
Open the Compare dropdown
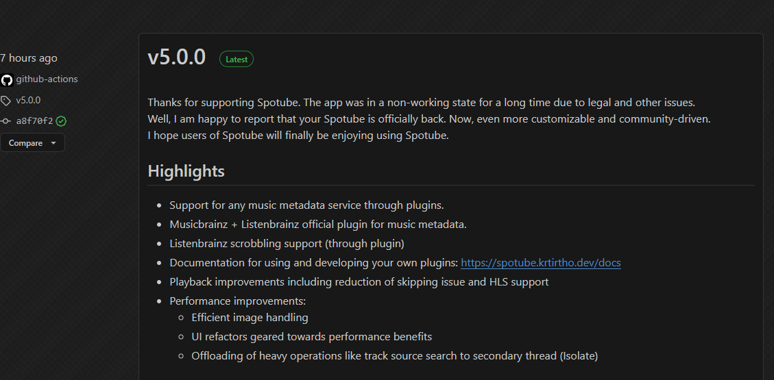(32, 143)
